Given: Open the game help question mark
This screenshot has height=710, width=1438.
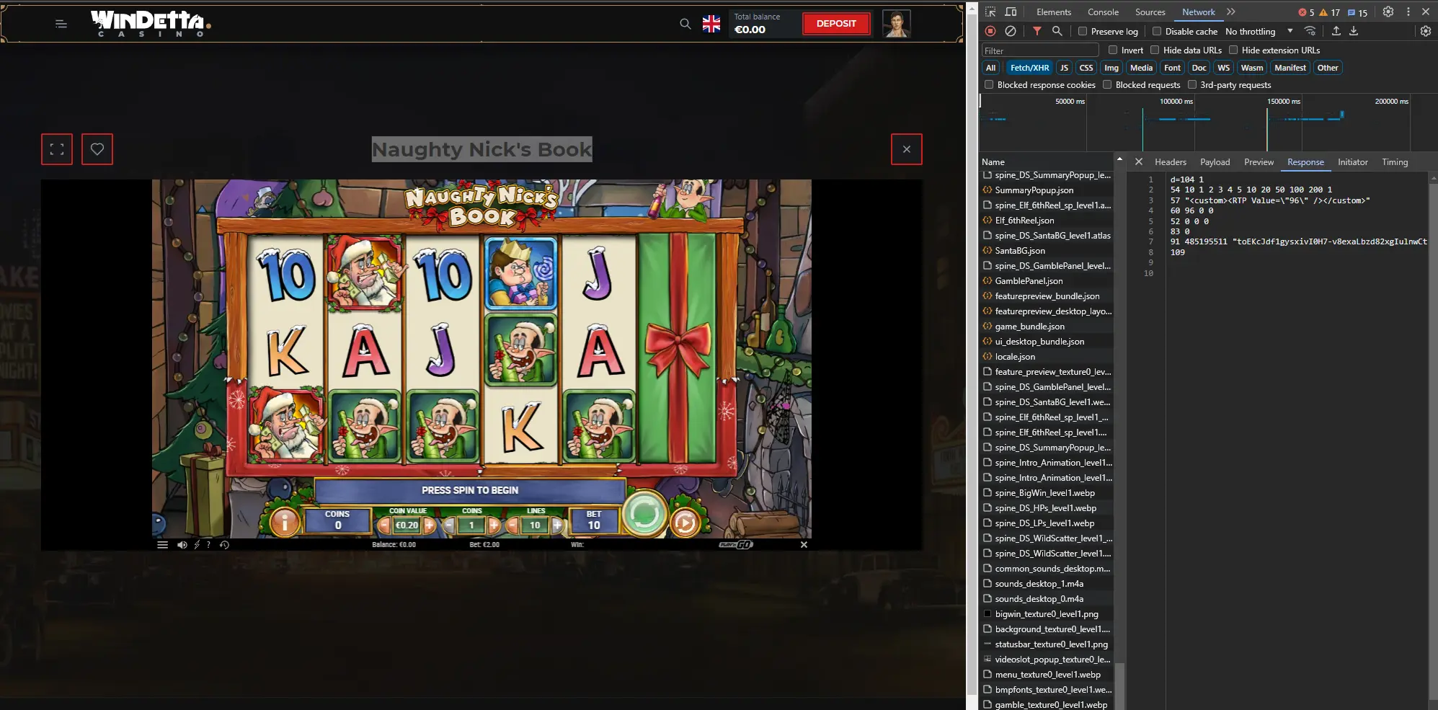Looking at the screenshot, I should pos(209,545).
